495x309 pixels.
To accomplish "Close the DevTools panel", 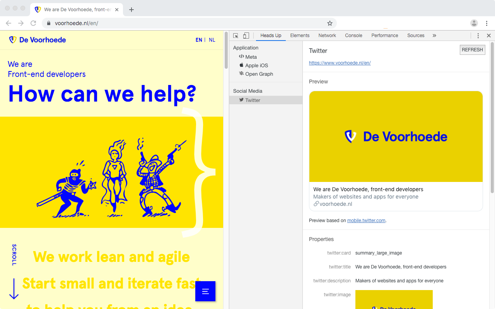I will pyautogui.click(x=489, y=36).
